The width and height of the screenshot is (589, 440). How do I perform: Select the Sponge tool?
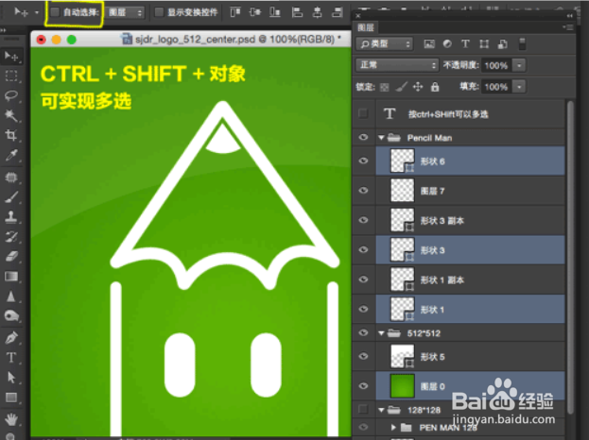pyautogui.click(x=11, y=316)
